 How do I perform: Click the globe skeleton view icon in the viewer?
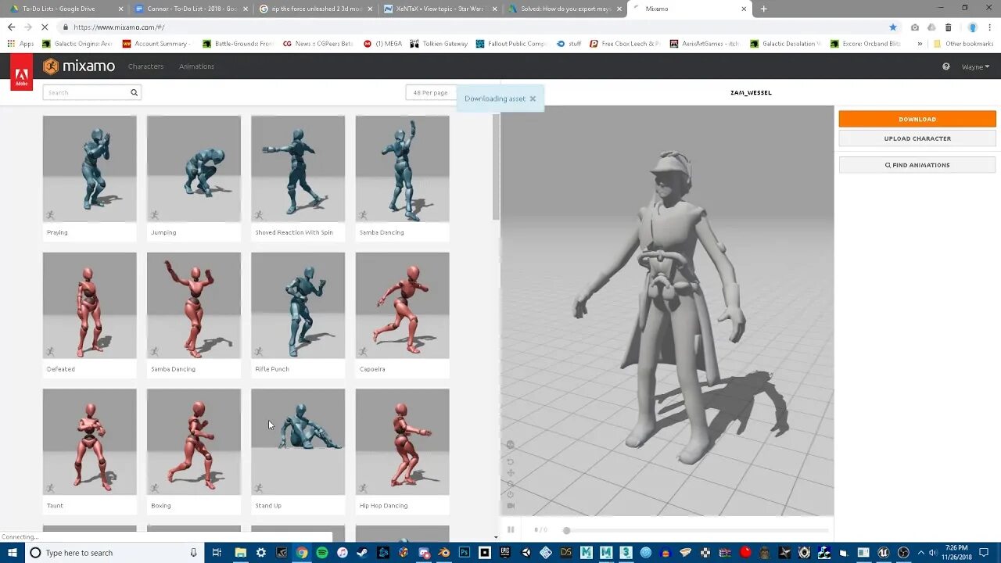pyautogui.click(x=511, y=444)
